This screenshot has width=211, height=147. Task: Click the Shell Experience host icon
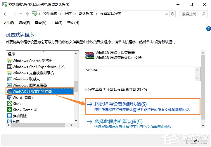pyautogui.click(x=9, y=67)
